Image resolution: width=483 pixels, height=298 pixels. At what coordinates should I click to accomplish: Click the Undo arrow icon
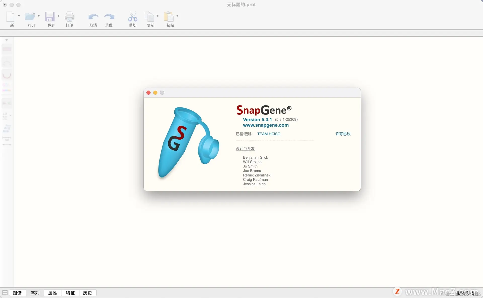[93, 17]
